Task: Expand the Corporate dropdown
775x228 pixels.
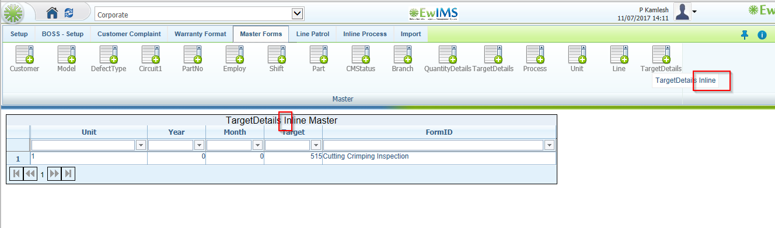Action: [297, 13]
